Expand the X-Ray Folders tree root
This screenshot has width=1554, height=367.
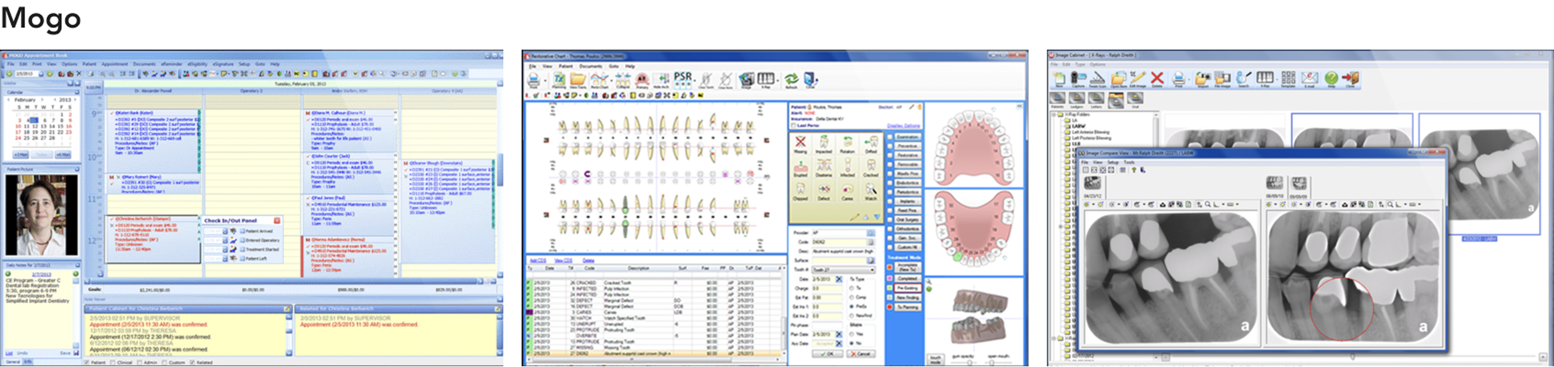coord(1054,115)
